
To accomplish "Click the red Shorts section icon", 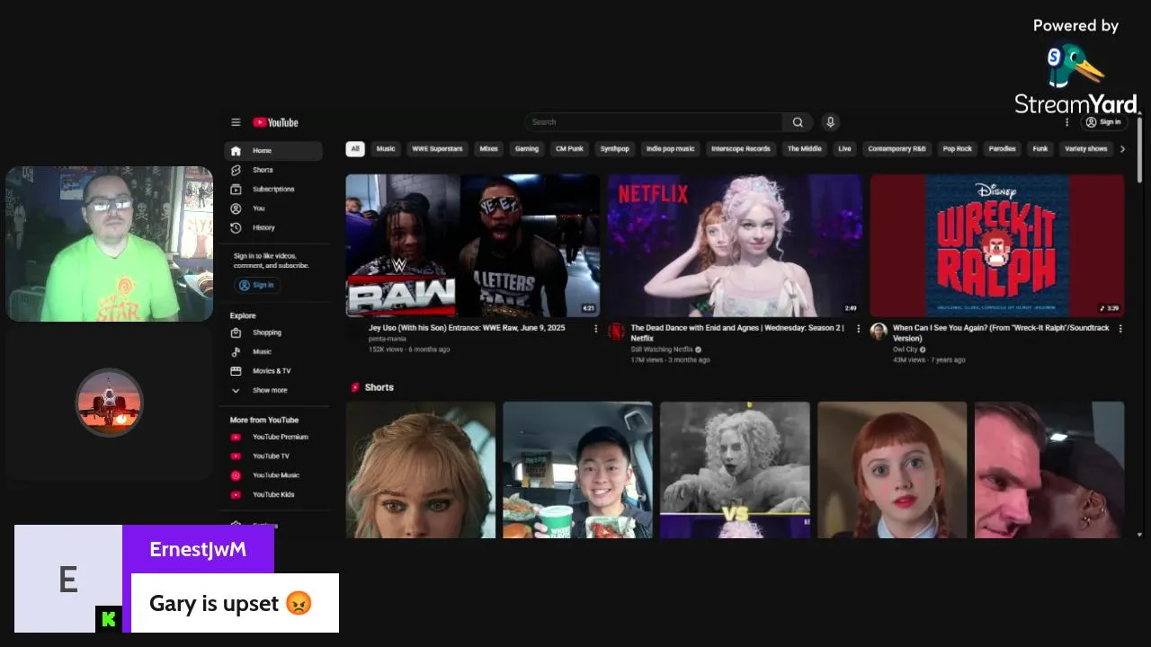I will (355, 387).
